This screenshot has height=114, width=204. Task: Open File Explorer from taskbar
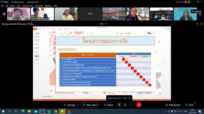pyautogui.click(x=29, y=111)
